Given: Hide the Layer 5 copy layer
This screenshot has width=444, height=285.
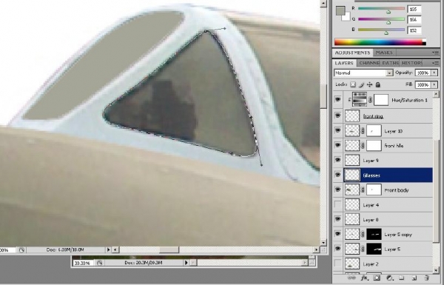Looking at the screenshot, I should pos(337,234).
